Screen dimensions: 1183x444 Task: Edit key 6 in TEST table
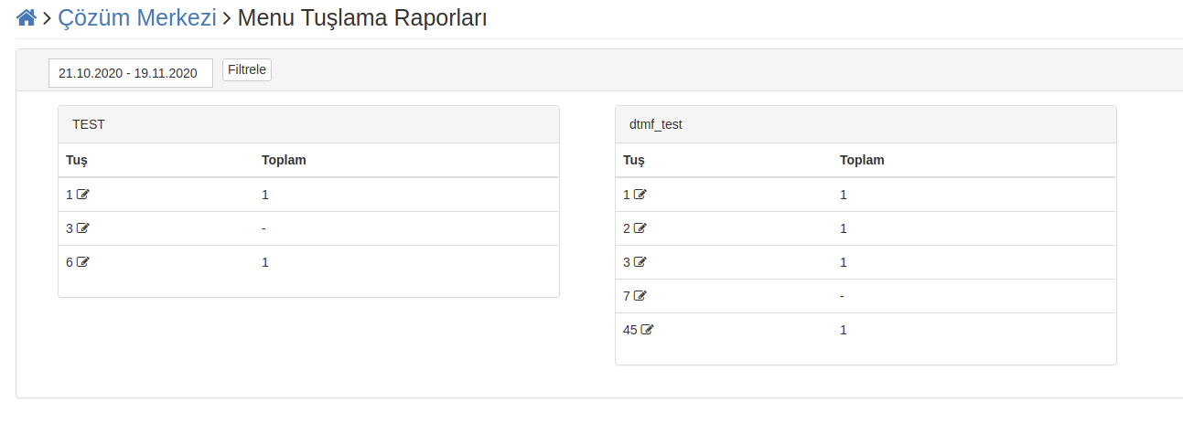(83, 262)
